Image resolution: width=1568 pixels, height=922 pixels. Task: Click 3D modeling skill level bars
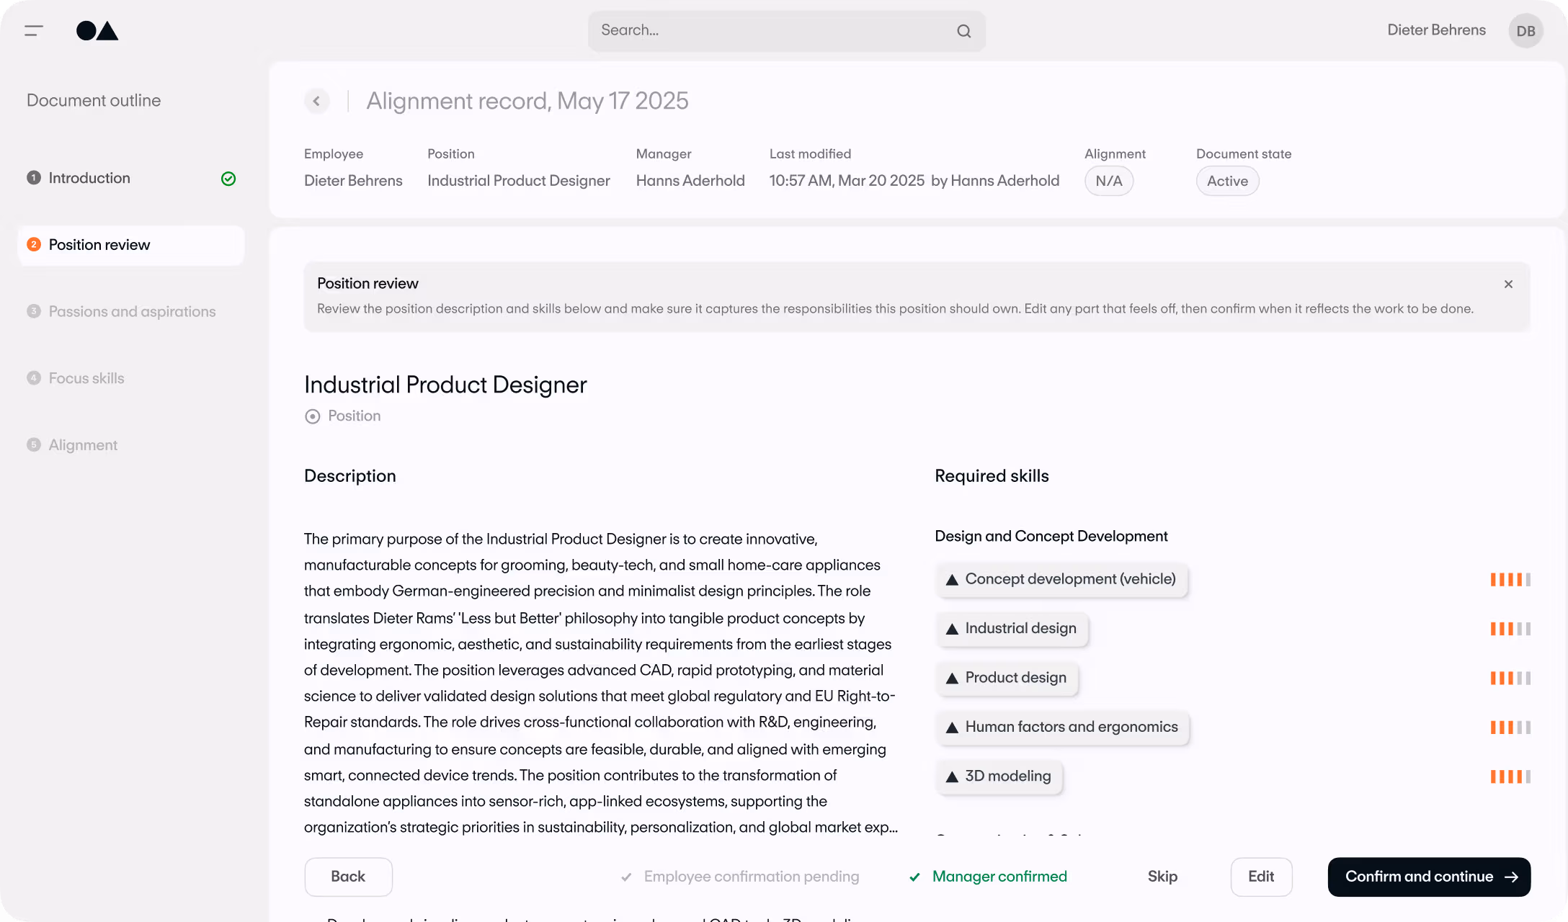1510,776
